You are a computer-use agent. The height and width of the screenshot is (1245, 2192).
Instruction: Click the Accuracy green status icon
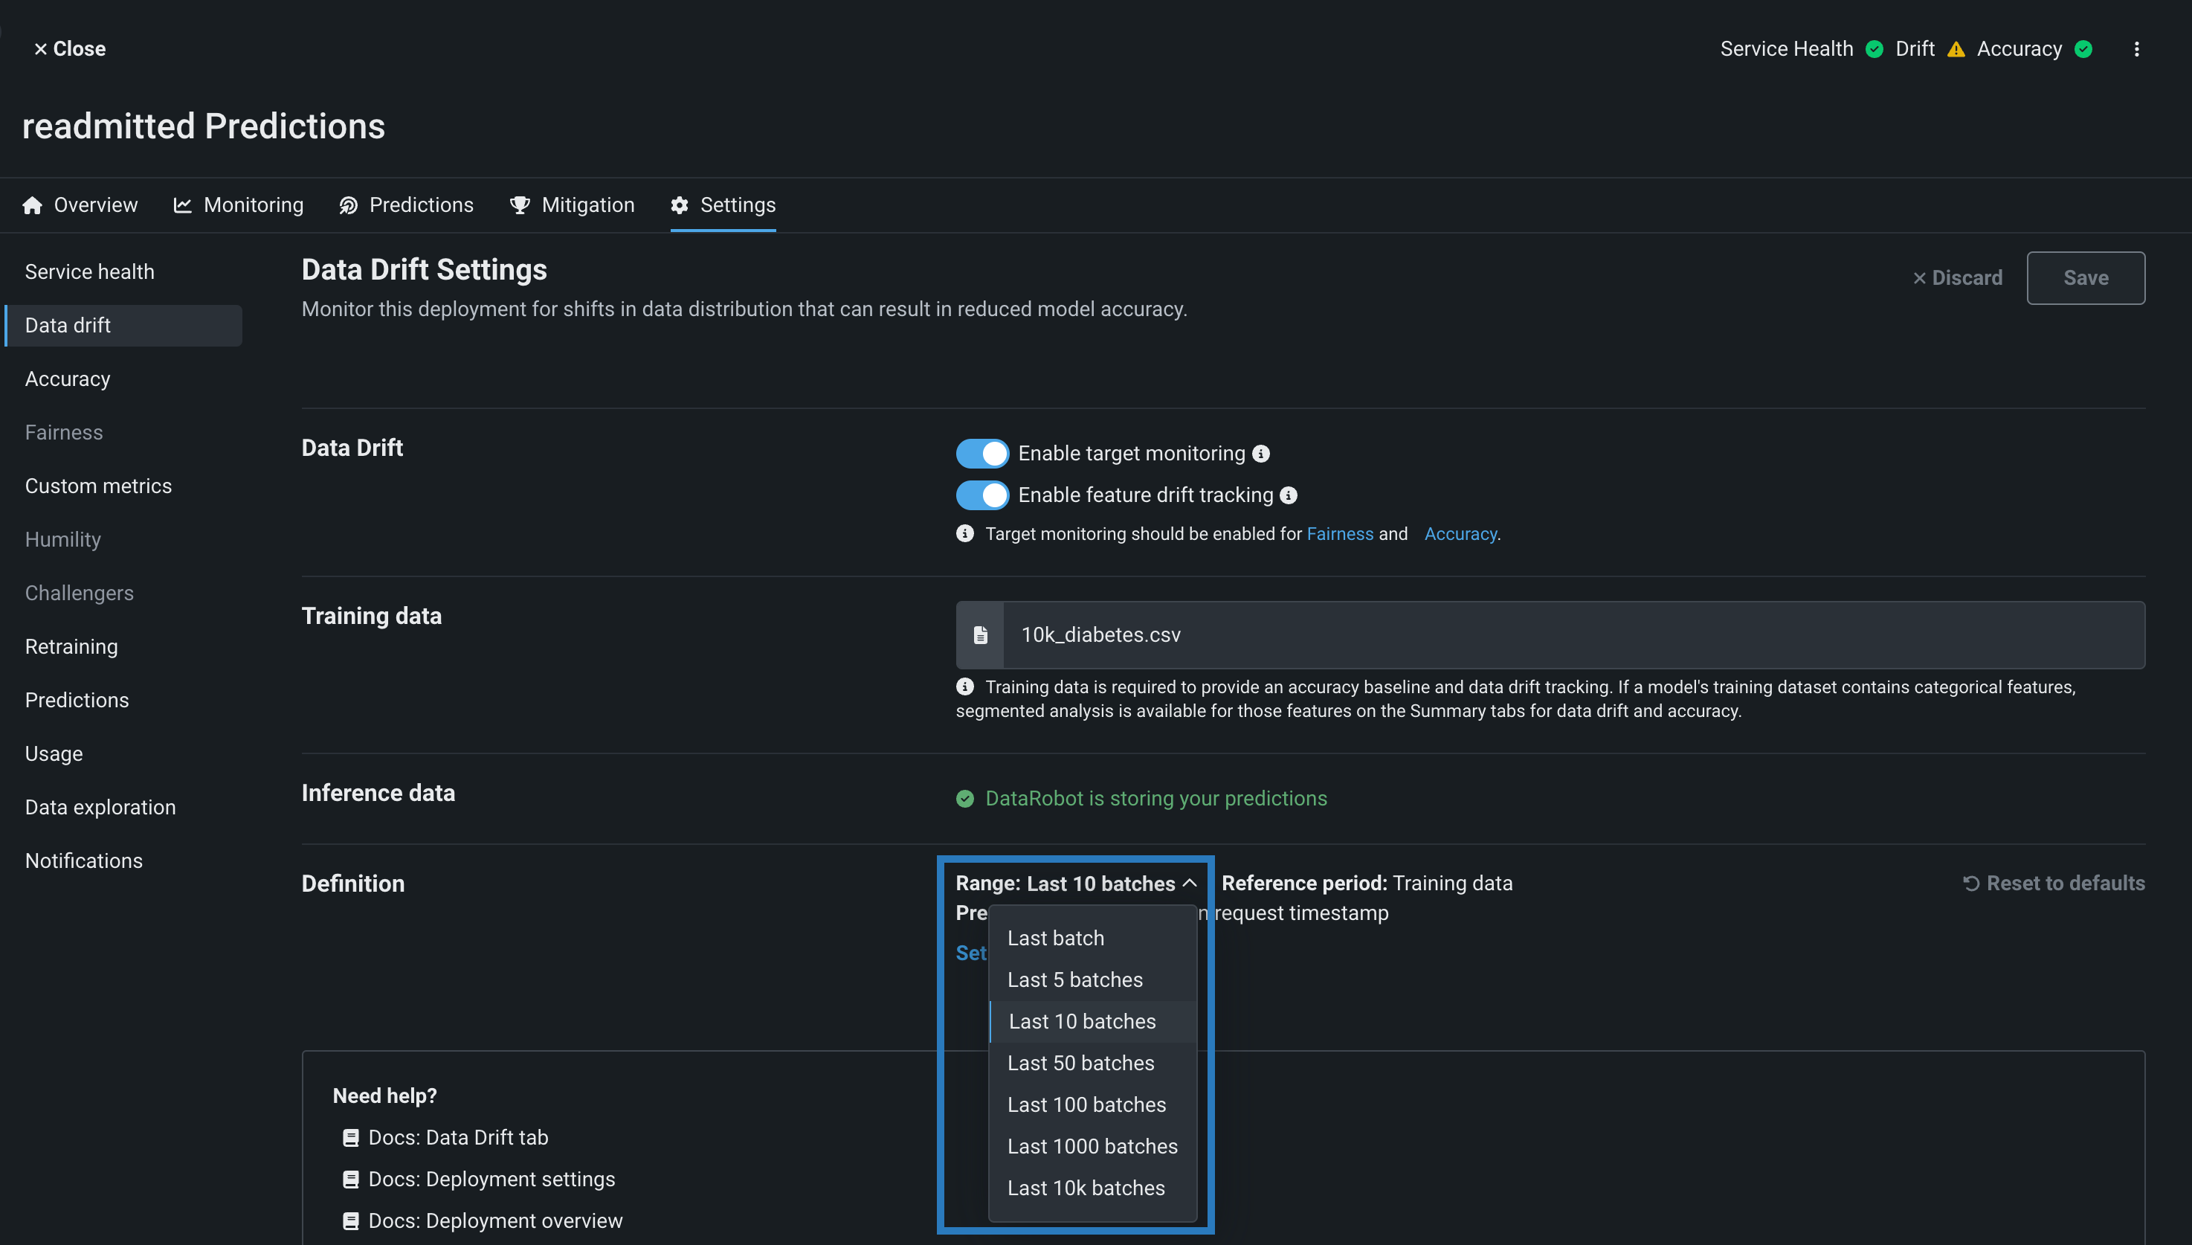click(2083, 49)
